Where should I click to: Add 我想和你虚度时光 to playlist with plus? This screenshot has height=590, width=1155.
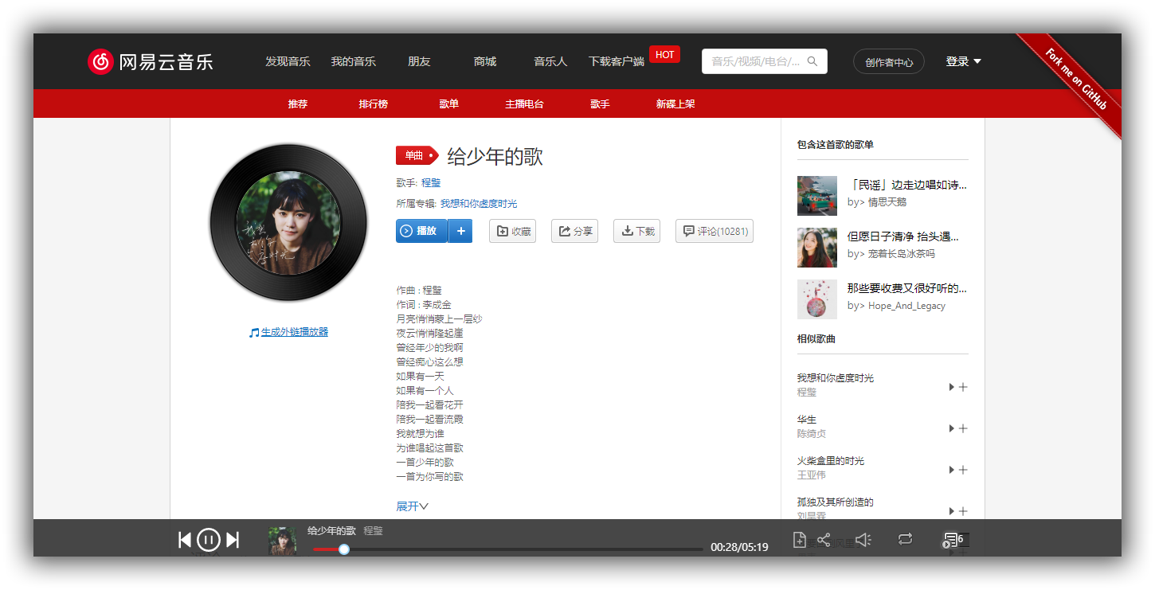(x=963, y=387)
